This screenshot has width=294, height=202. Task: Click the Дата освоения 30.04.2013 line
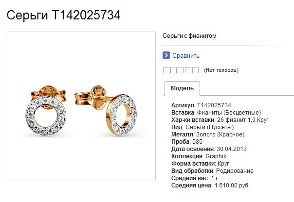tap(209, 149)
